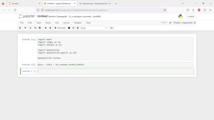Insert a new cell below with plus icon
The height and width of the screenshot is (120, 214).
(25, 28)
